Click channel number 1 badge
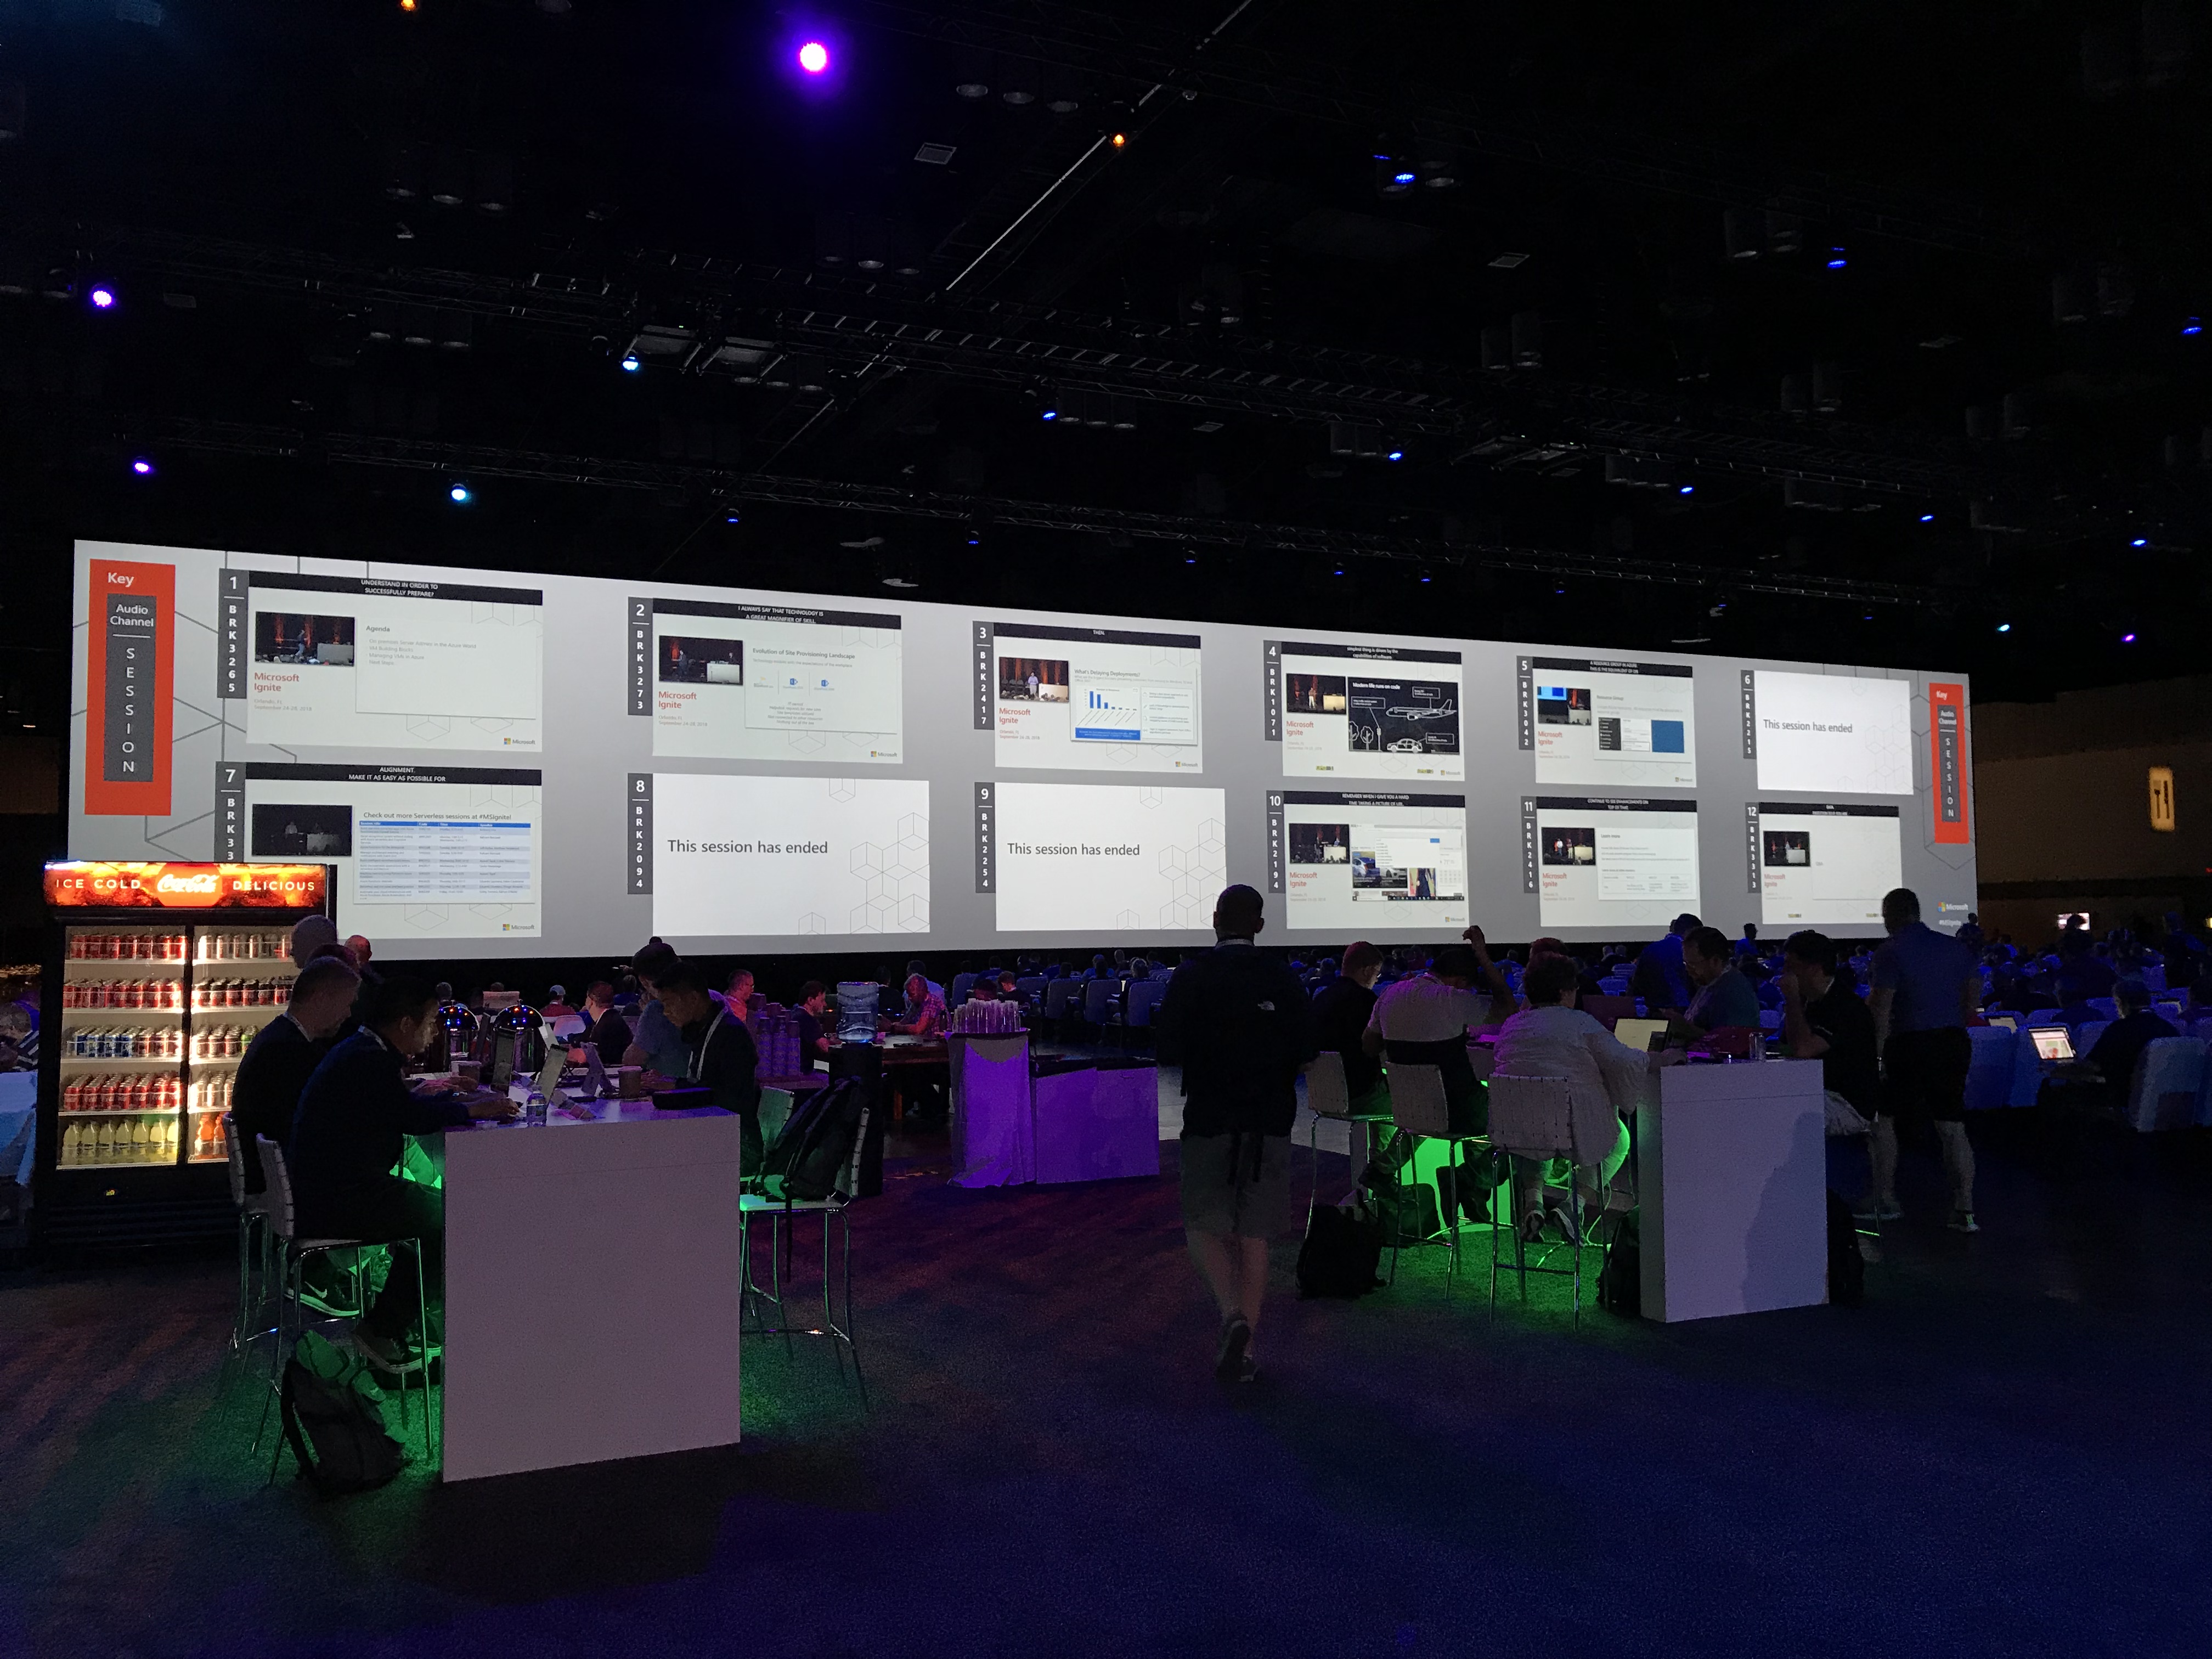Screen dimensions: 2212x1659 point(233,583)
